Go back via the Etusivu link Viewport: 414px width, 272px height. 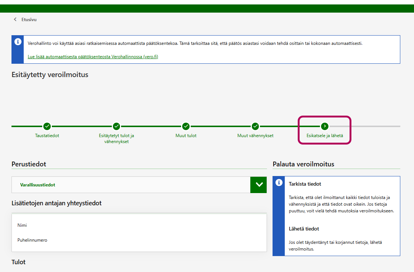(29, 19)
